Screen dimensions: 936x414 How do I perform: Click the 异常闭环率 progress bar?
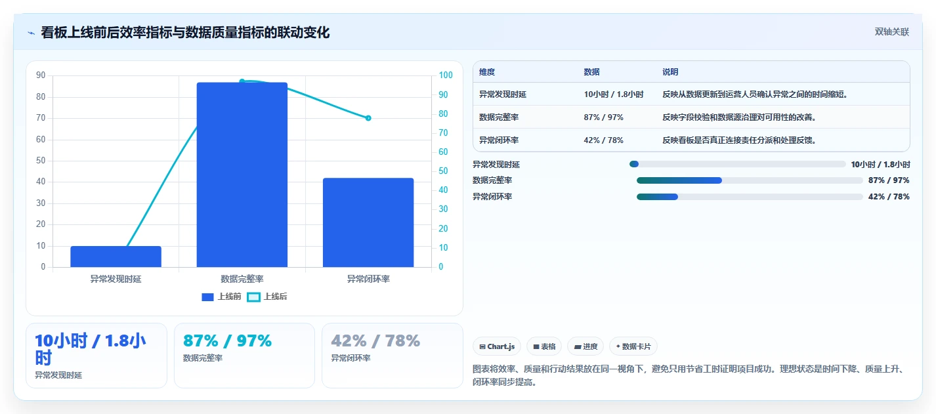pos(750,197)
